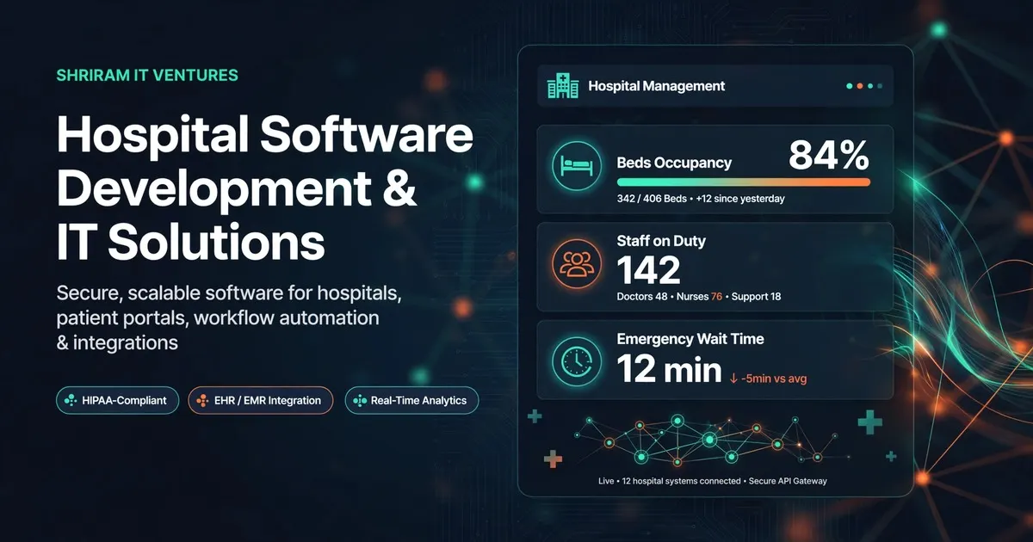Click the Beds Occupancy label
Viewport: 1033px width, 542px height.
(x=674, y=163)
